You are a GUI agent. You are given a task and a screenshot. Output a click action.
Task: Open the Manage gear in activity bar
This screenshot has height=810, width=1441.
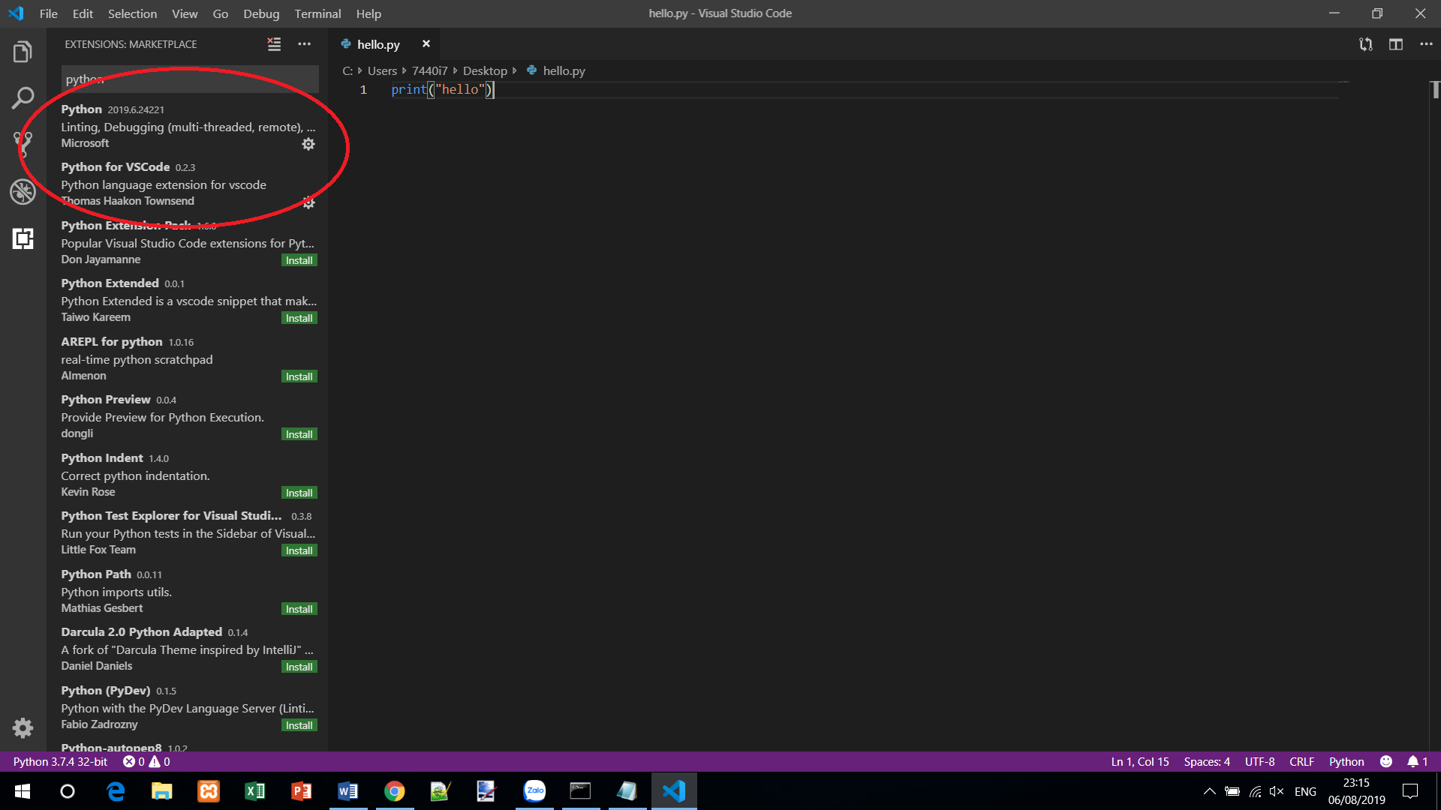(23, 727)
